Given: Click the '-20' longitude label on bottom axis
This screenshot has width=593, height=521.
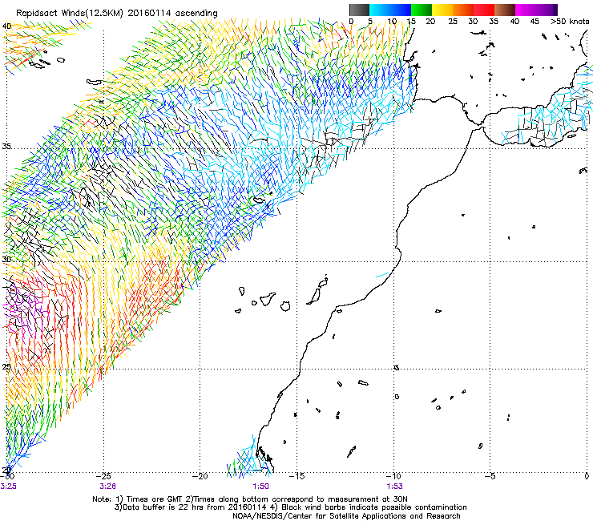Looking at the screenshot, I should [x=200, y=476].
